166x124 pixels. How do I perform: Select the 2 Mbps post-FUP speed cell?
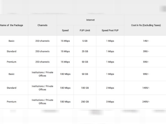pyautogui.click(x=110, y=88)
